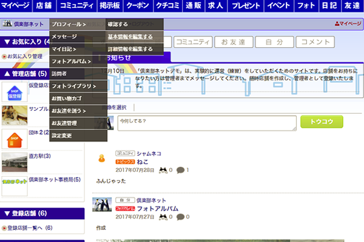Open the イベント navigation tab
The width and height of the screenshot is (364, 242).
point(279,5)
